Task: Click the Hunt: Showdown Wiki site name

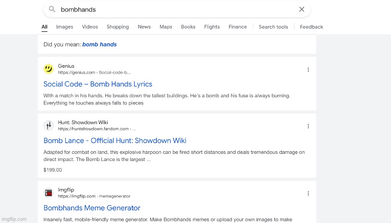Action: click(83, 123)
